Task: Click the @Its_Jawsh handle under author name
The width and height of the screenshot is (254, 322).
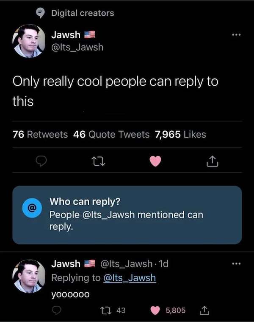Action: 77,47
